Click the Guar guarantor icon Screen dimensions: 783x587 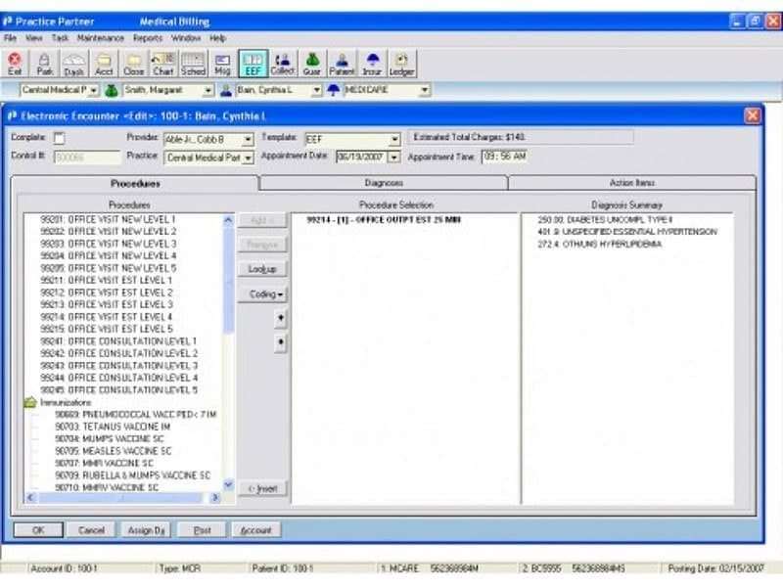[312, 64]
